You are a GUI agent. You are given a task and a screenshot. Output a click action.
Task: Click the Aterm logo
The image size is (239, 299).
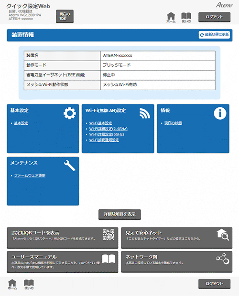pyautogui.click(x=224, y=5)
